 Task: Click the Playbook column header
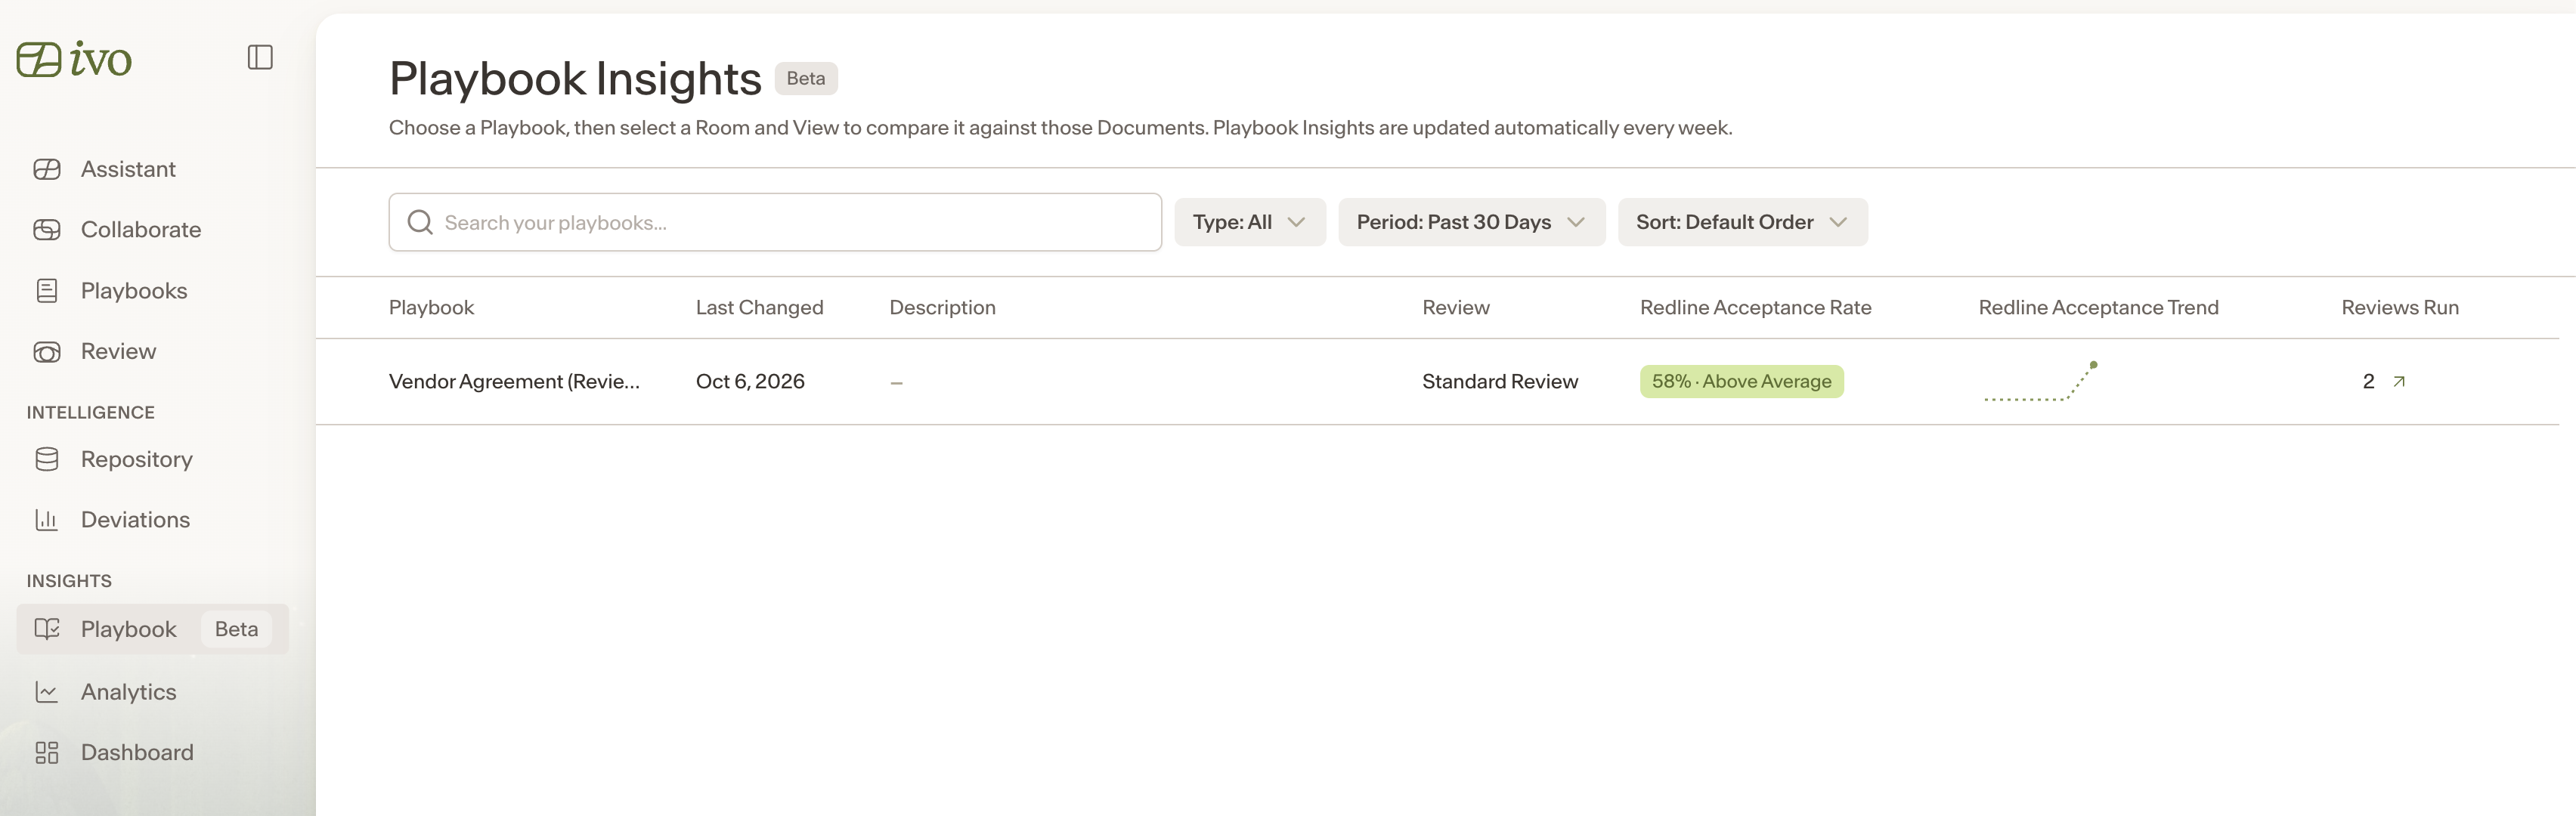pos(431,307)
